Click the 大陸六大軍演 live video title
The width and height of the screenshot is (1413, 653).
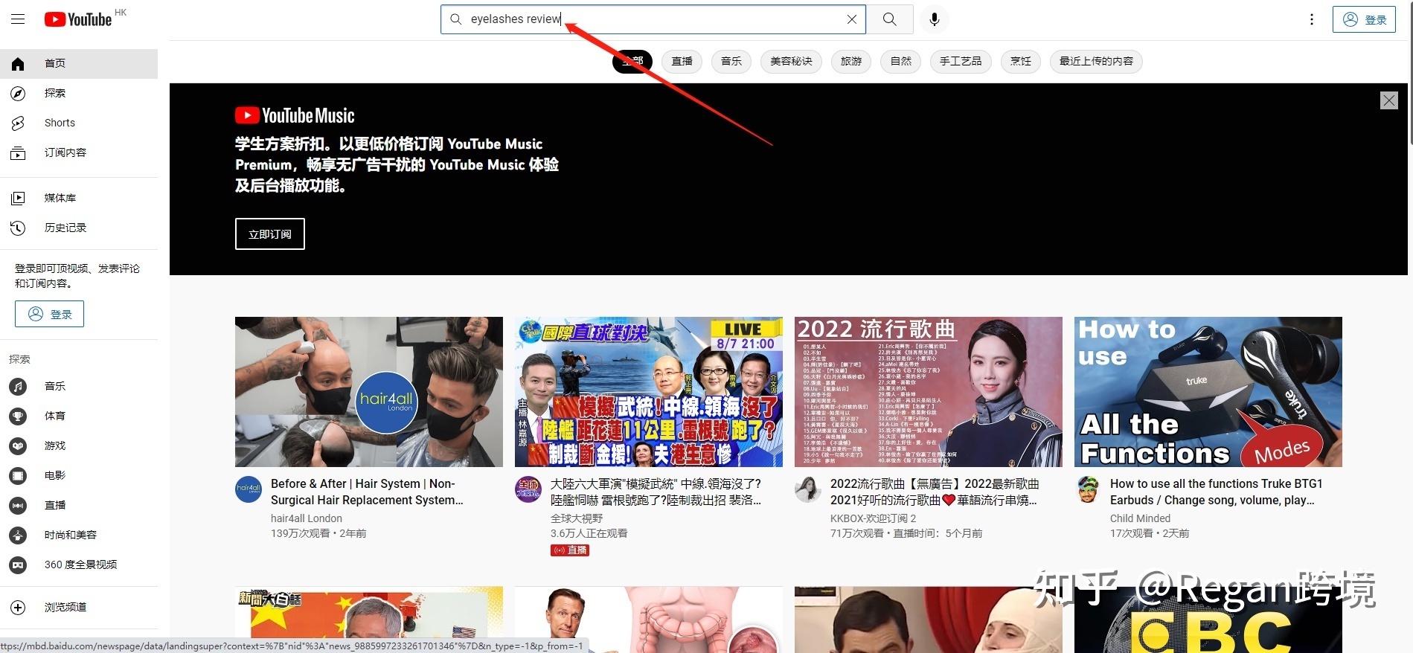656,492
